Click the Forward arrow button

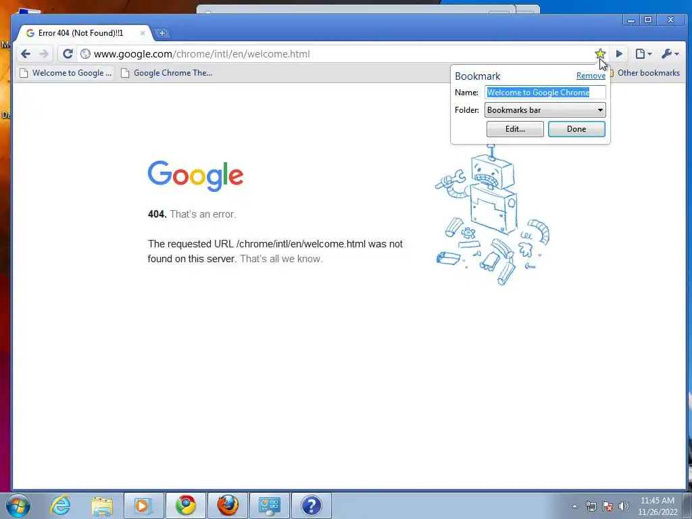[x=44, y=54]
